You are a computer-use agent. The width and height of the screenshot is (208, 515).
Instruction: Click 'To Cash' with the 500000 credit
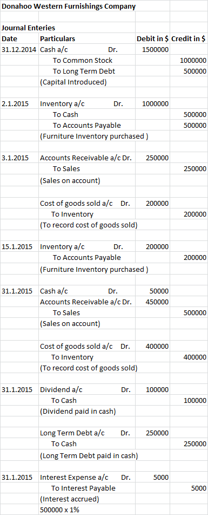(x=65, y=115)
